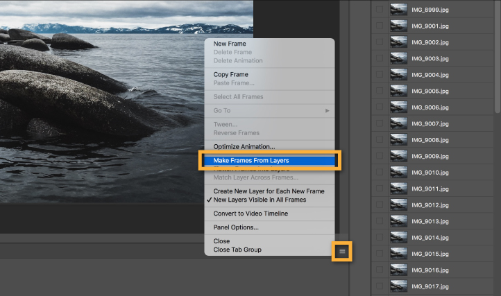Image resolution: width=501 pixels, height=296 pixels.
Task: Toggle visibility of layer IMG_9001.jpg
Action: coord(380,26)
